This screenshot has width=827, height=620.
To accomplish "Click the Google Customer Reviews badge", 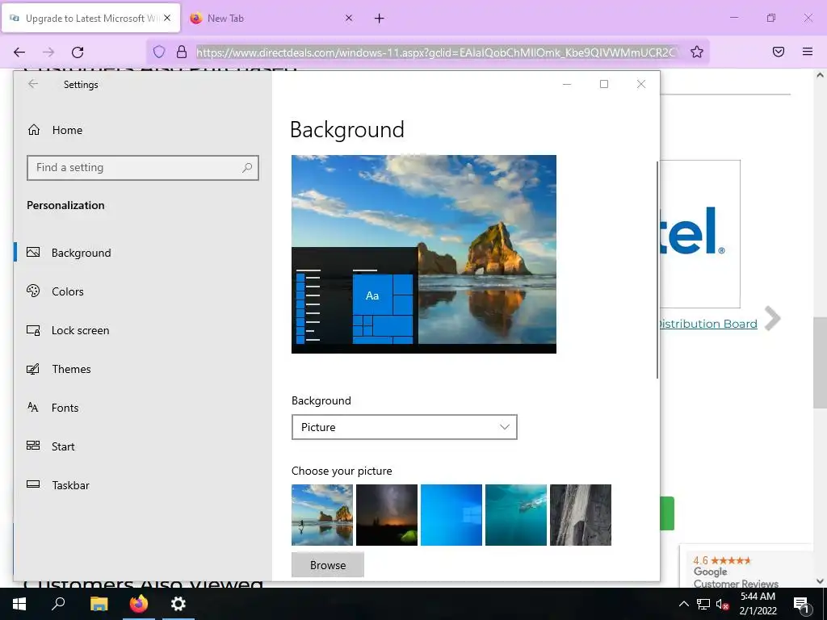I will point(745,568).
